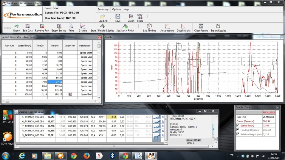Image resolution: width=285 pixels, height=160 pixels.
Task: Click Start / Finish & Splits tool
Action: pos(102,26)
